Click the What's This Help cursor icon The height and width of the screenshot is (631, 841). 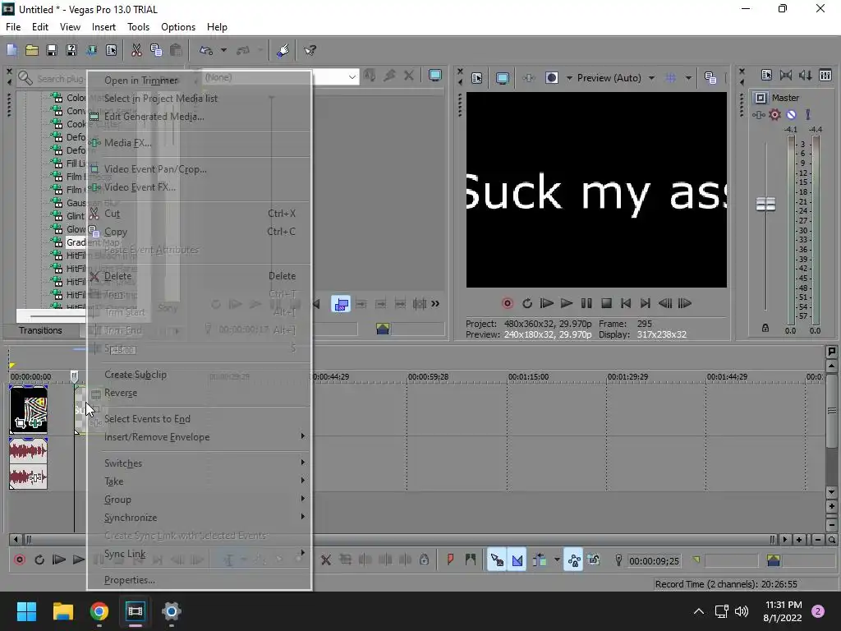click(x=310, y=50)
